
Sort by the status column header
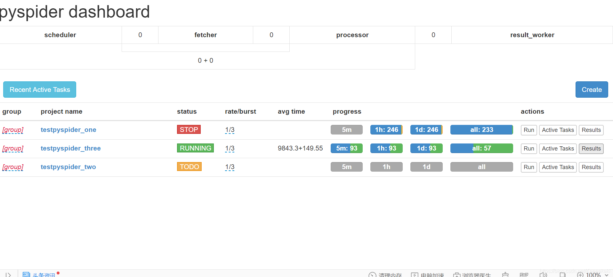[x=187, y=111]
